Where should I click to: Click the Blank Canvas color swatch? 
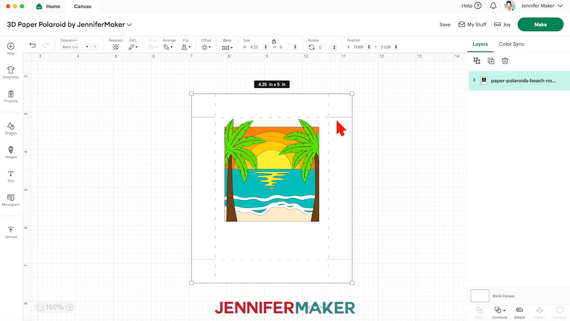tap(480, 296)
